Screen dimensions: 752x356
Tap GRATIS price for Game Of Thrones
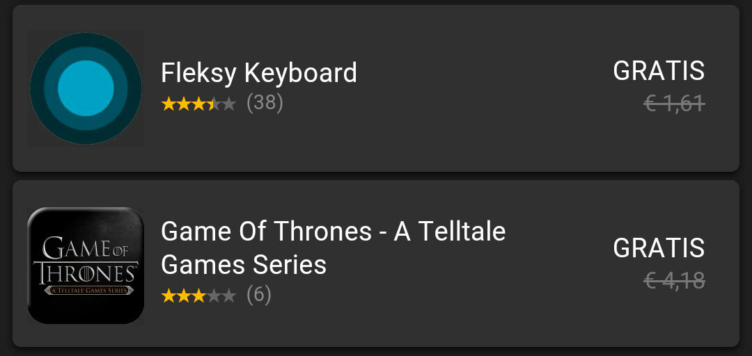pos(659,249)
